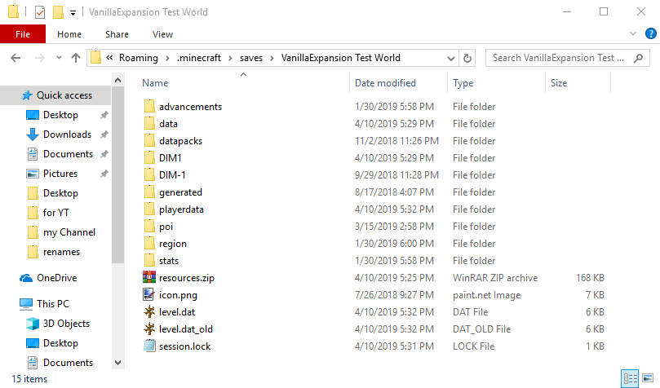Click the 3D Objects cube icon
Viewport: 660px width, 388px height.
[x=33, y=324]
